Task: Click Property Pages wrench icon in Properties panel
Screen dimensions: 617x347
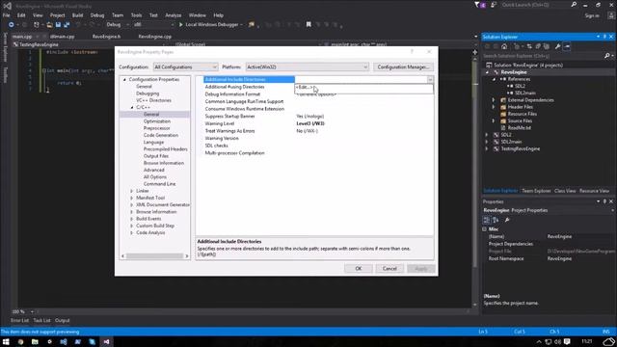Action: [x=507, y=220]
